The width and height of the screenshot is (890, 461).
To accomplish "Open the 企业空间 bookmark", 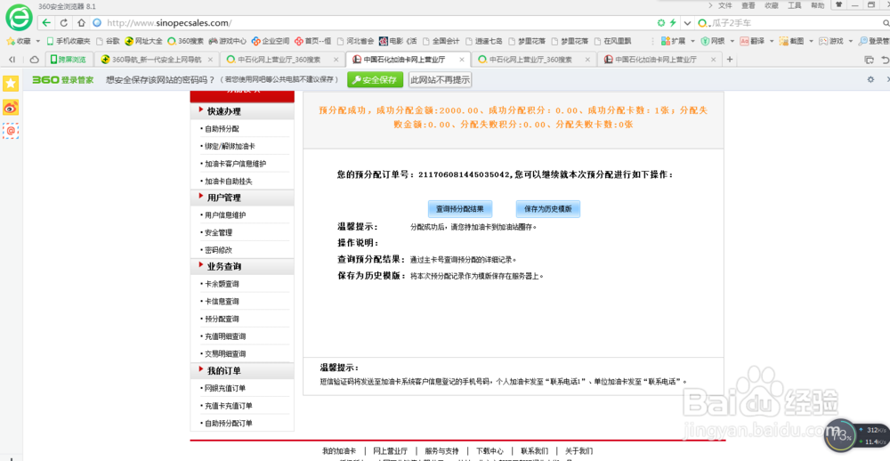I will coord(271,41).
